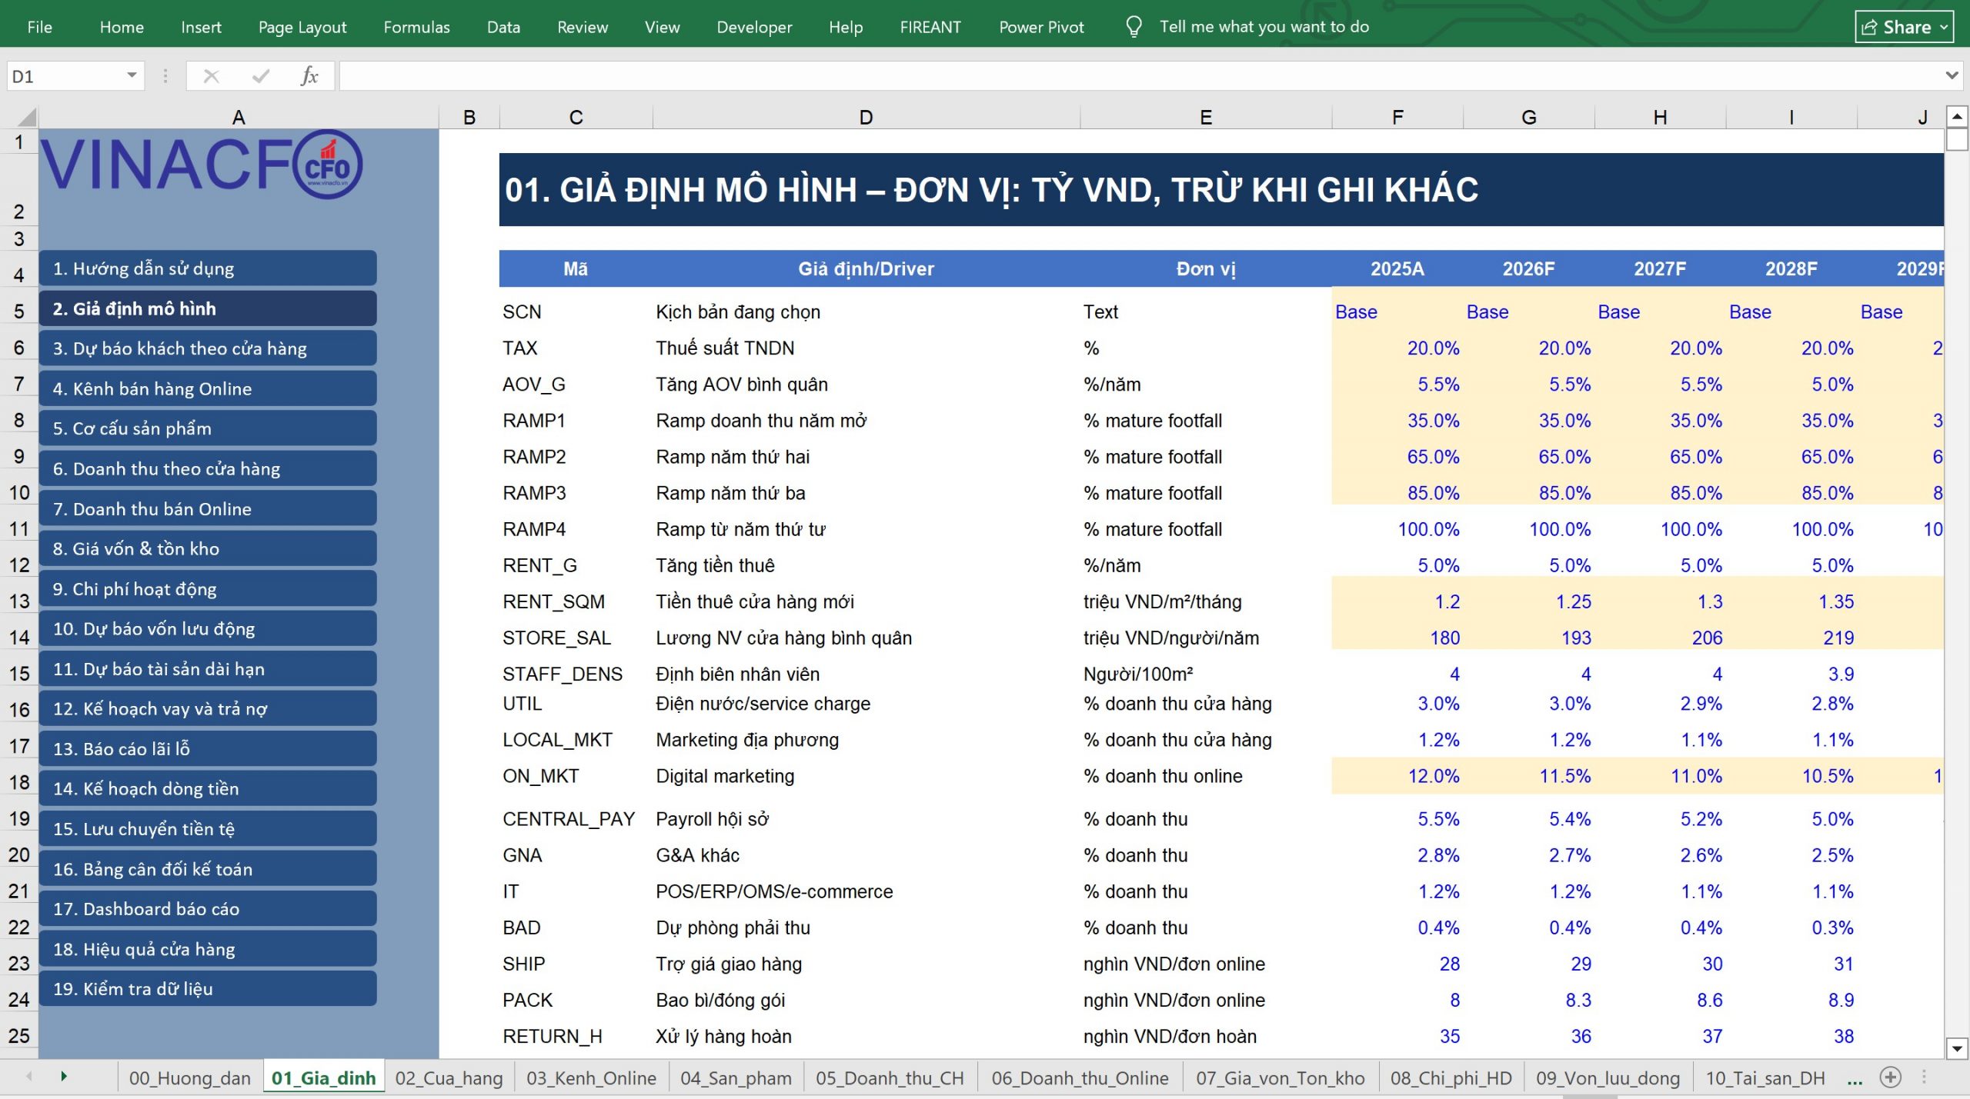Switch to the View ribbon tab
1970x1099 pixels.
(662, 27)
